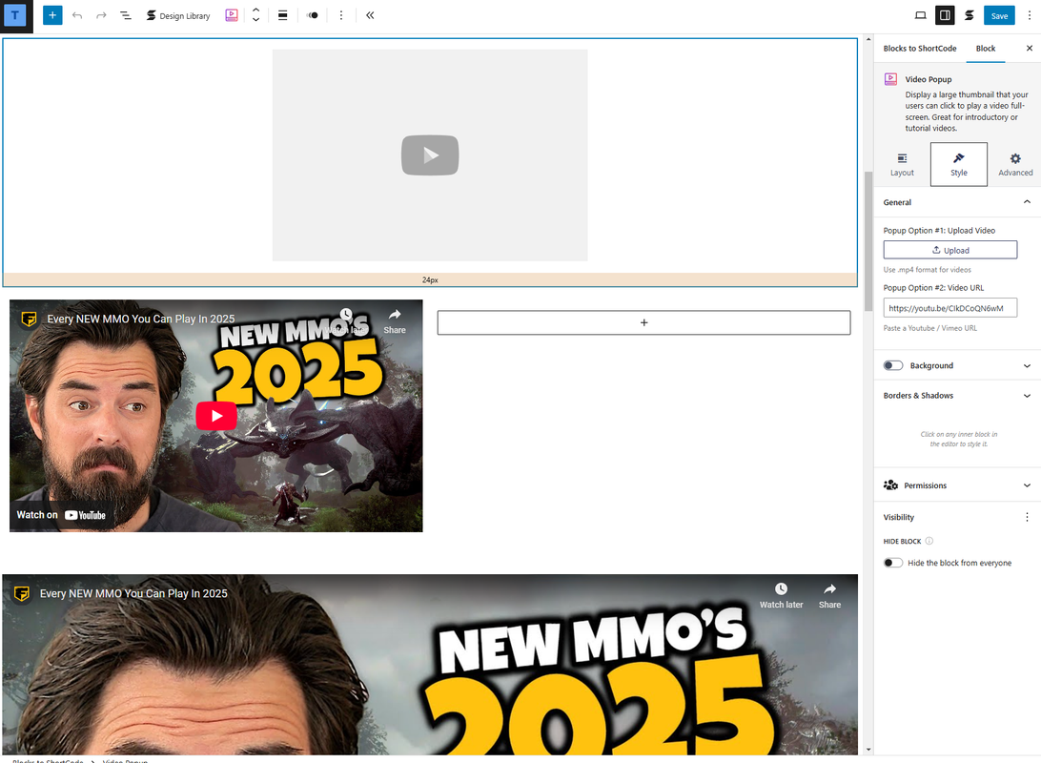Add a block in empty column
Viewport: 1041px width, 763px height.
coord(643,322)
